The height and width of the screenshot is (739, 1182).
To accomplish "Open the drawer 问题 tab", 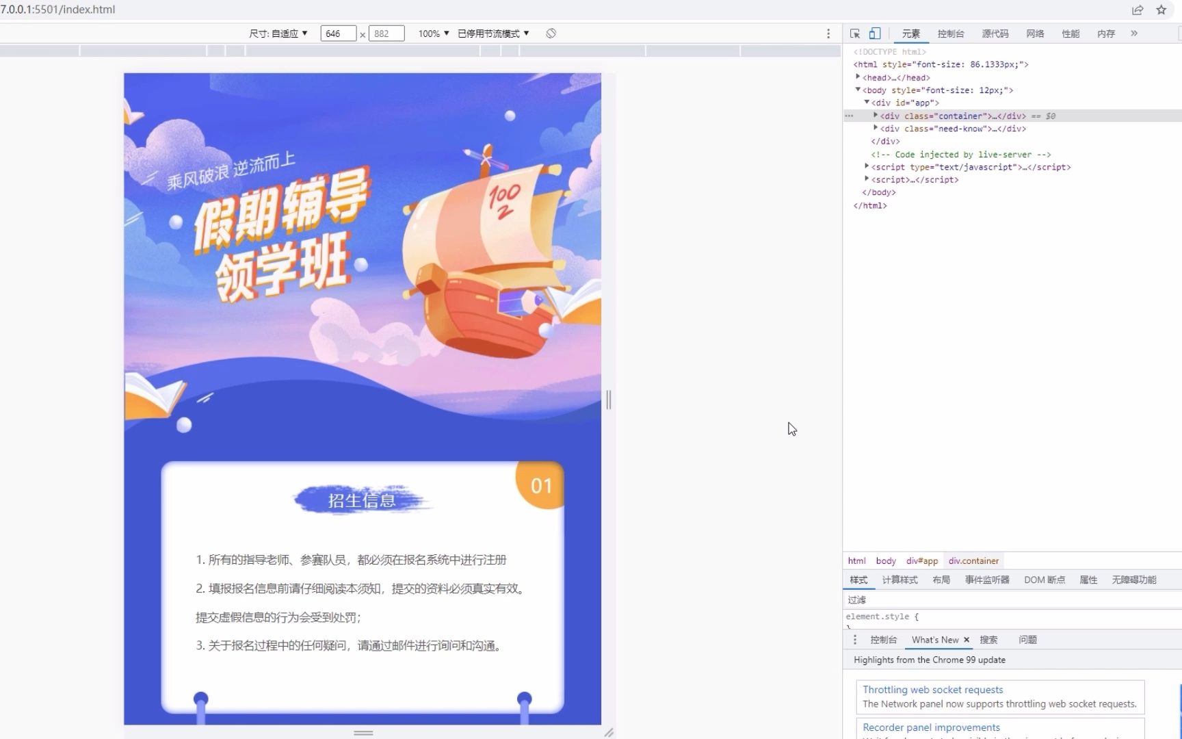I will click(x=1027, y=640).
